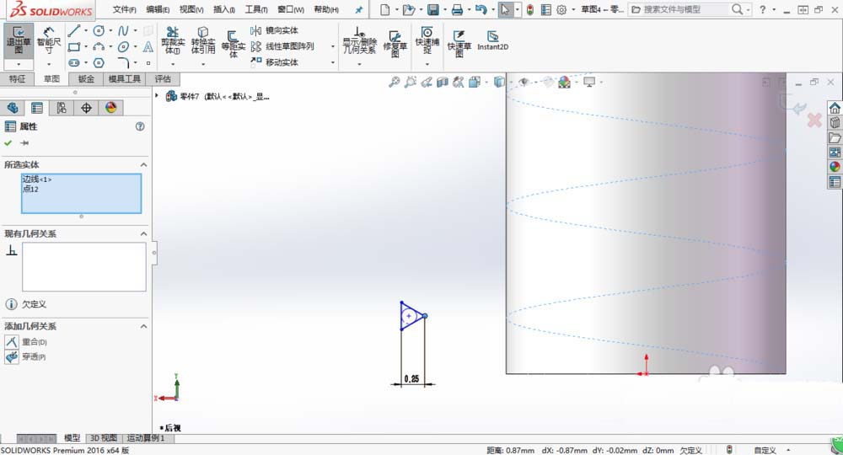Select 边线<1> in selected entities list
Screen dimensions: 843x455
[x=36, y=179]
